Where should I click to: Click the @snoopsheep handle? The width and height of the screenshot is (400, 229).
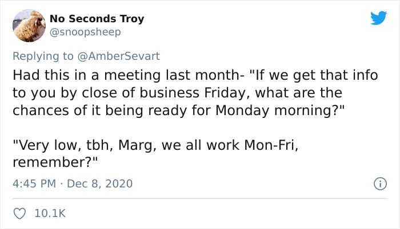click(x=86, y=32)
